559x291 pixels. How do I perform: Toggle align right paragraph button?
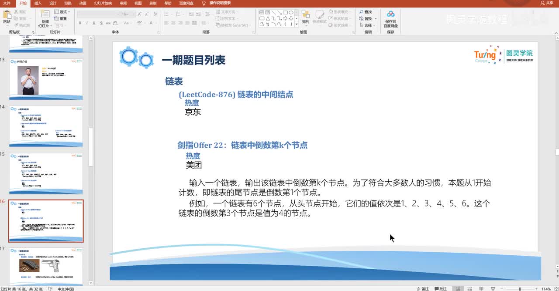[x=180, y=23]
